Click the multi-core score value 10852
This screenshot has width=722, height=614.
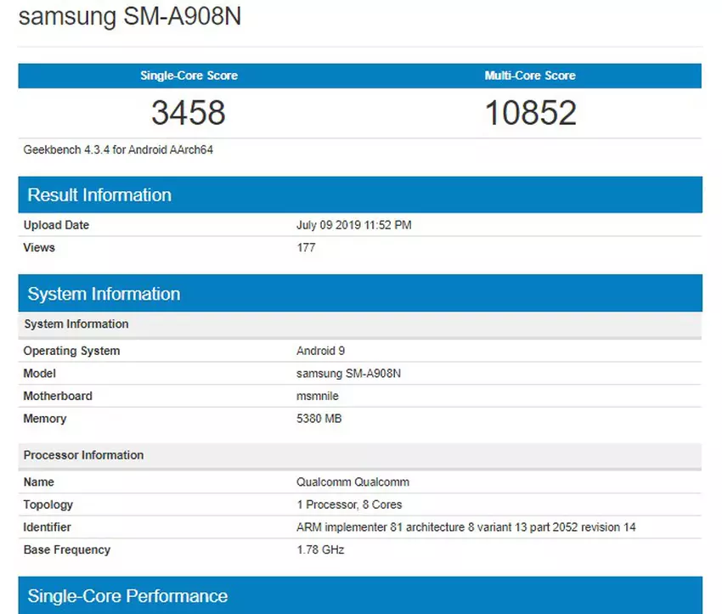click(x=530, y=112)
